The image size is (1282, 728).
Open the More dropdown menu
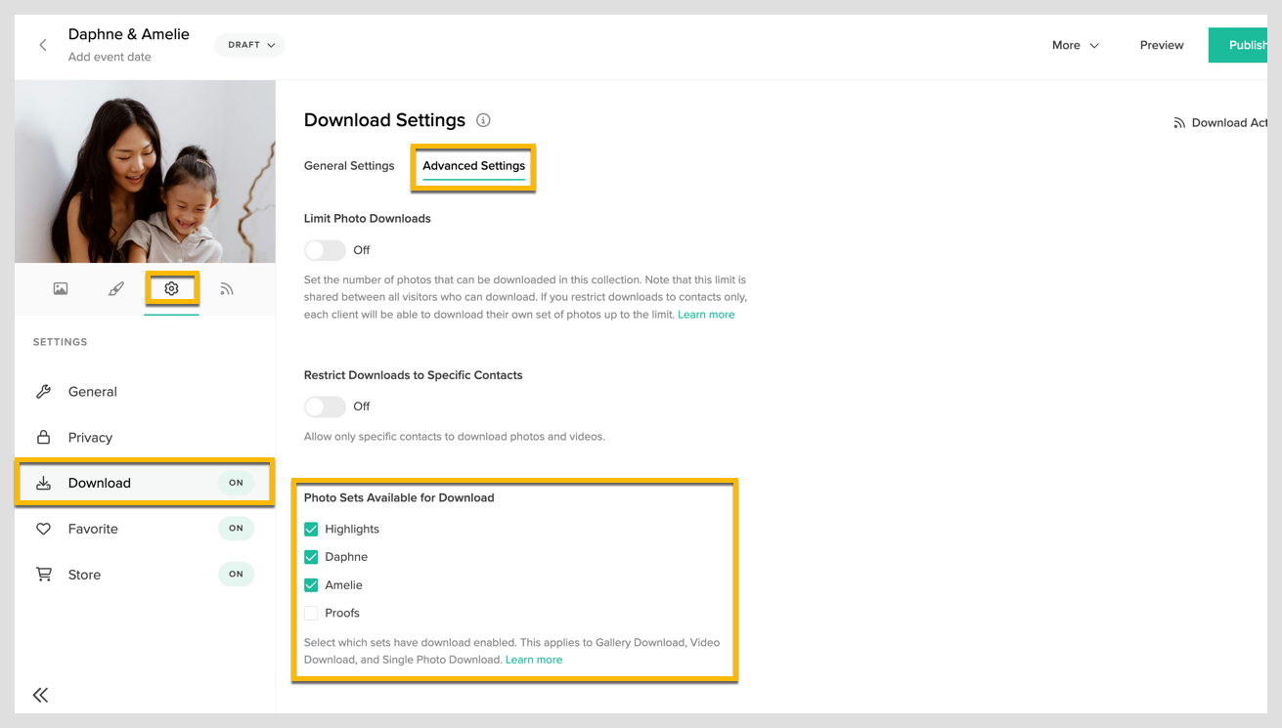point(1073,45)
